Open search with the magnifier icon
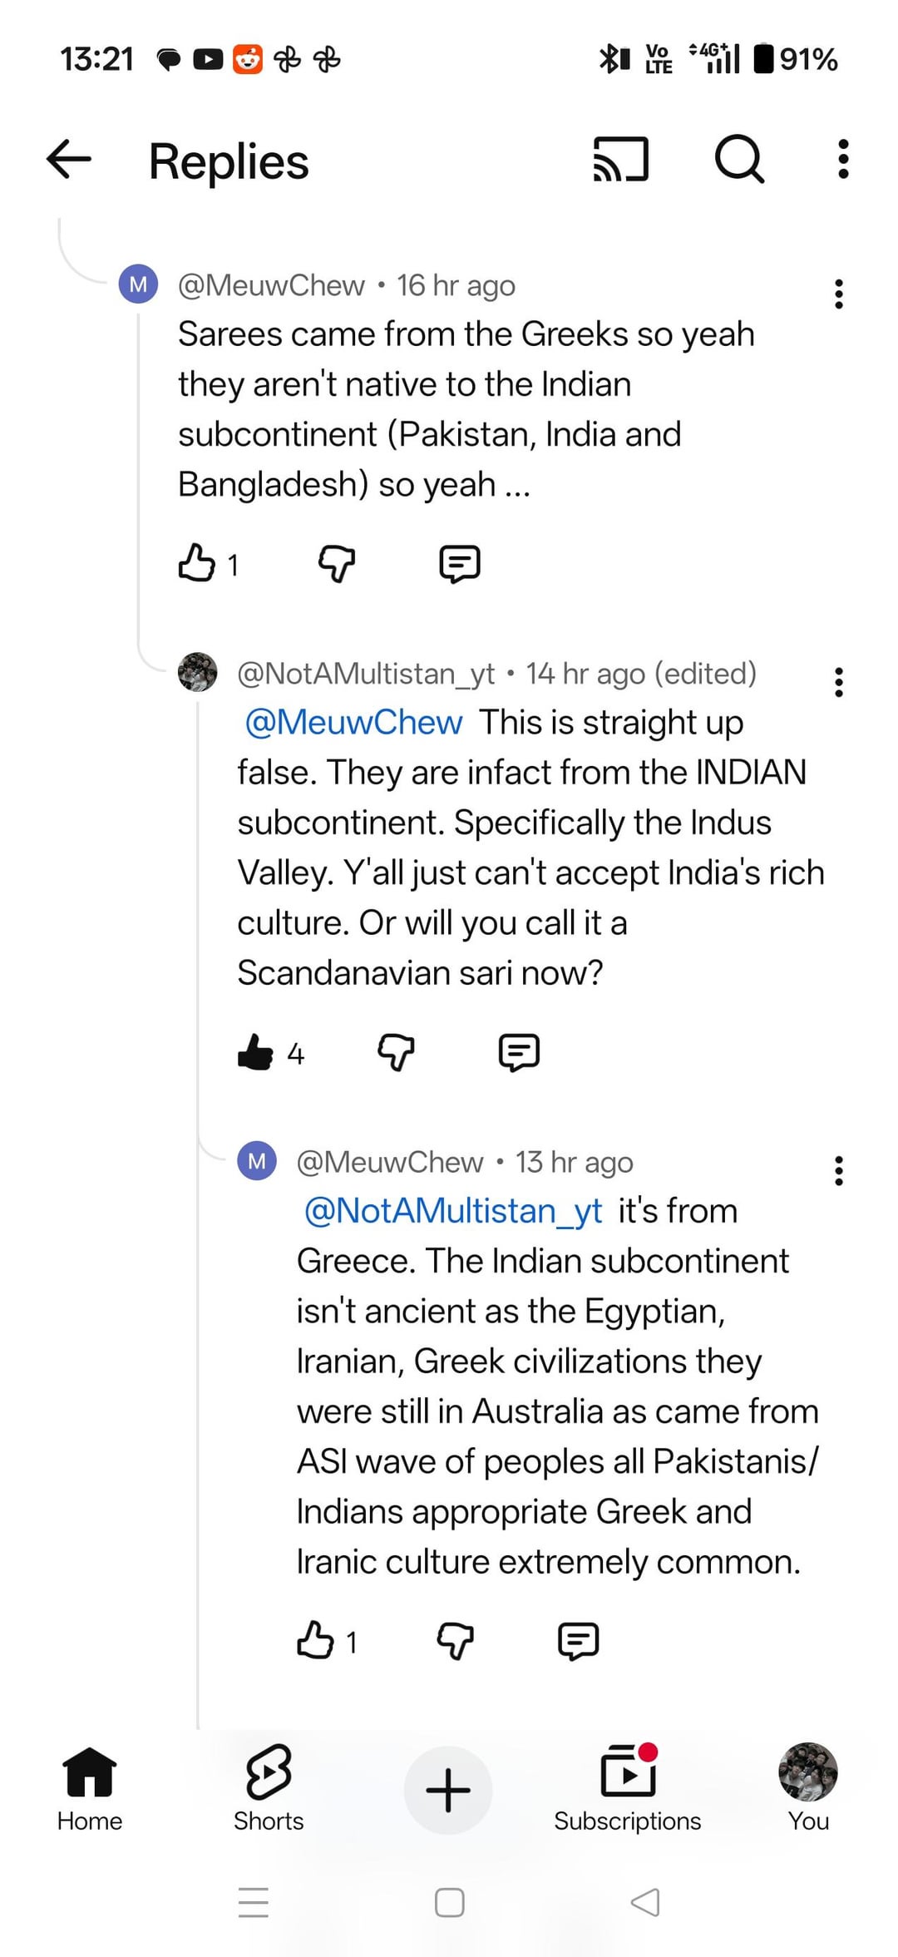The width and height of the screenshot is (898, 1957). pos(738,159)
